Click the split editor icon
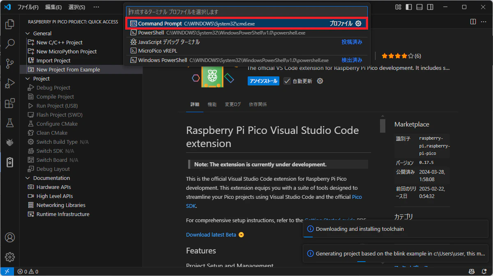493x276 pixels. point(473,21)
